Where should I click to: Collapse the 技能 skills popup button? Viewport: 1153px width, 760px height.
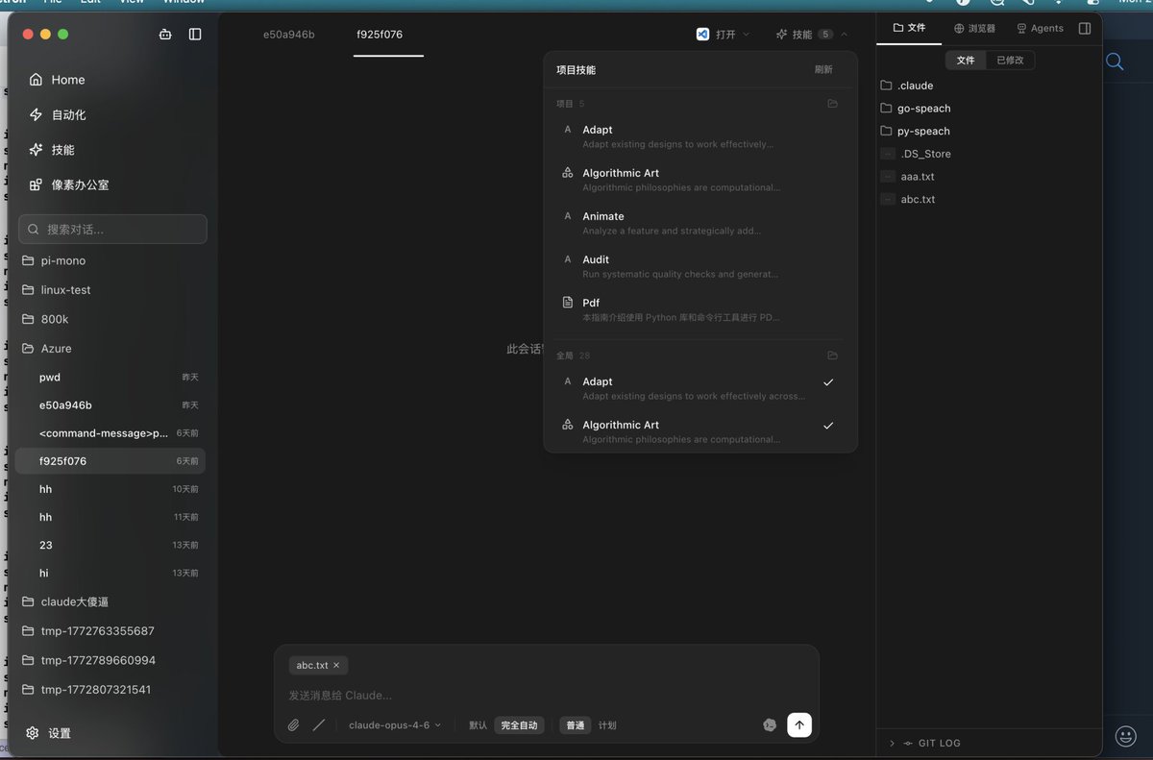(812, 35)
